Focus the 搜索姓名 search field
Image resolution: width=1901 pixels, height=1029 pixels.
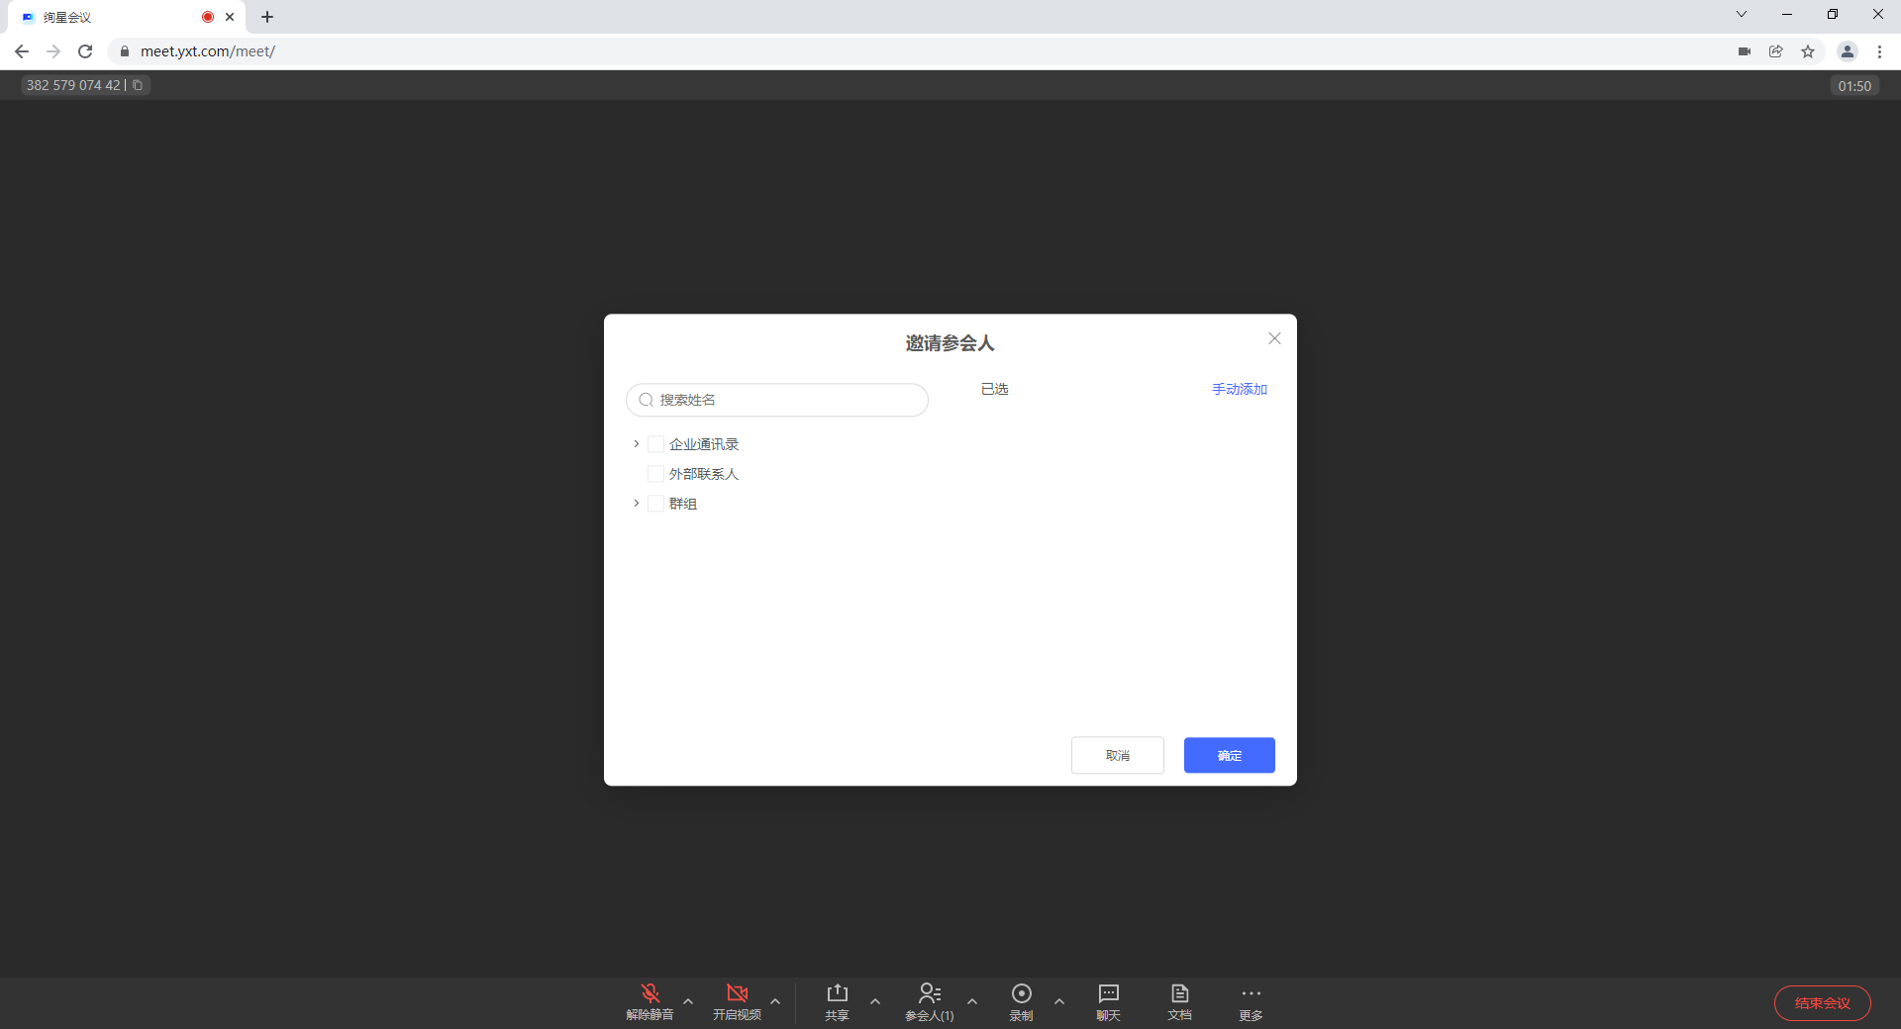tap(787, 400)
